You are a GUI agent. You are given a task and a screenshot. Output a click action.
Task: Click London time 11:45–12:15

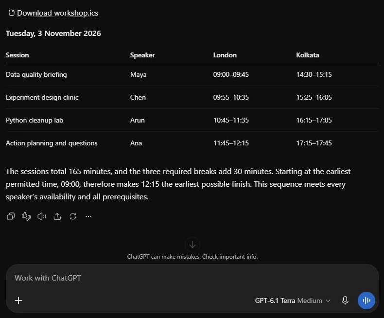(231, 143)
